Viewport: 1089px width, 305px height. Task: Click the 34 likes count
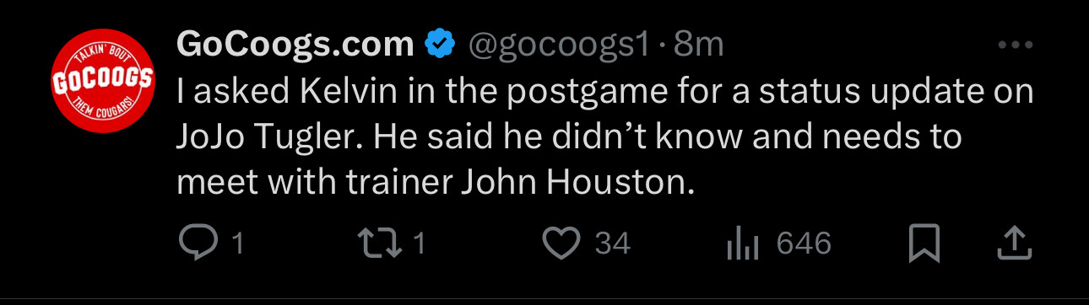pyautogui.click(x=613, y=245)
